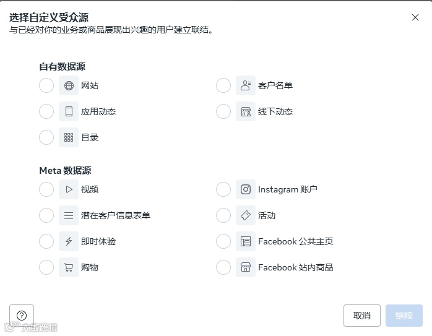Open the help question mark button
This screenshot has width=432, height=336.
tap(22, 316)
